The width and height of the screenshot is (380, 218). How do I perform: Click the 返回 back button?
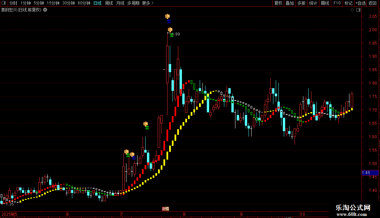pos(373,3)
